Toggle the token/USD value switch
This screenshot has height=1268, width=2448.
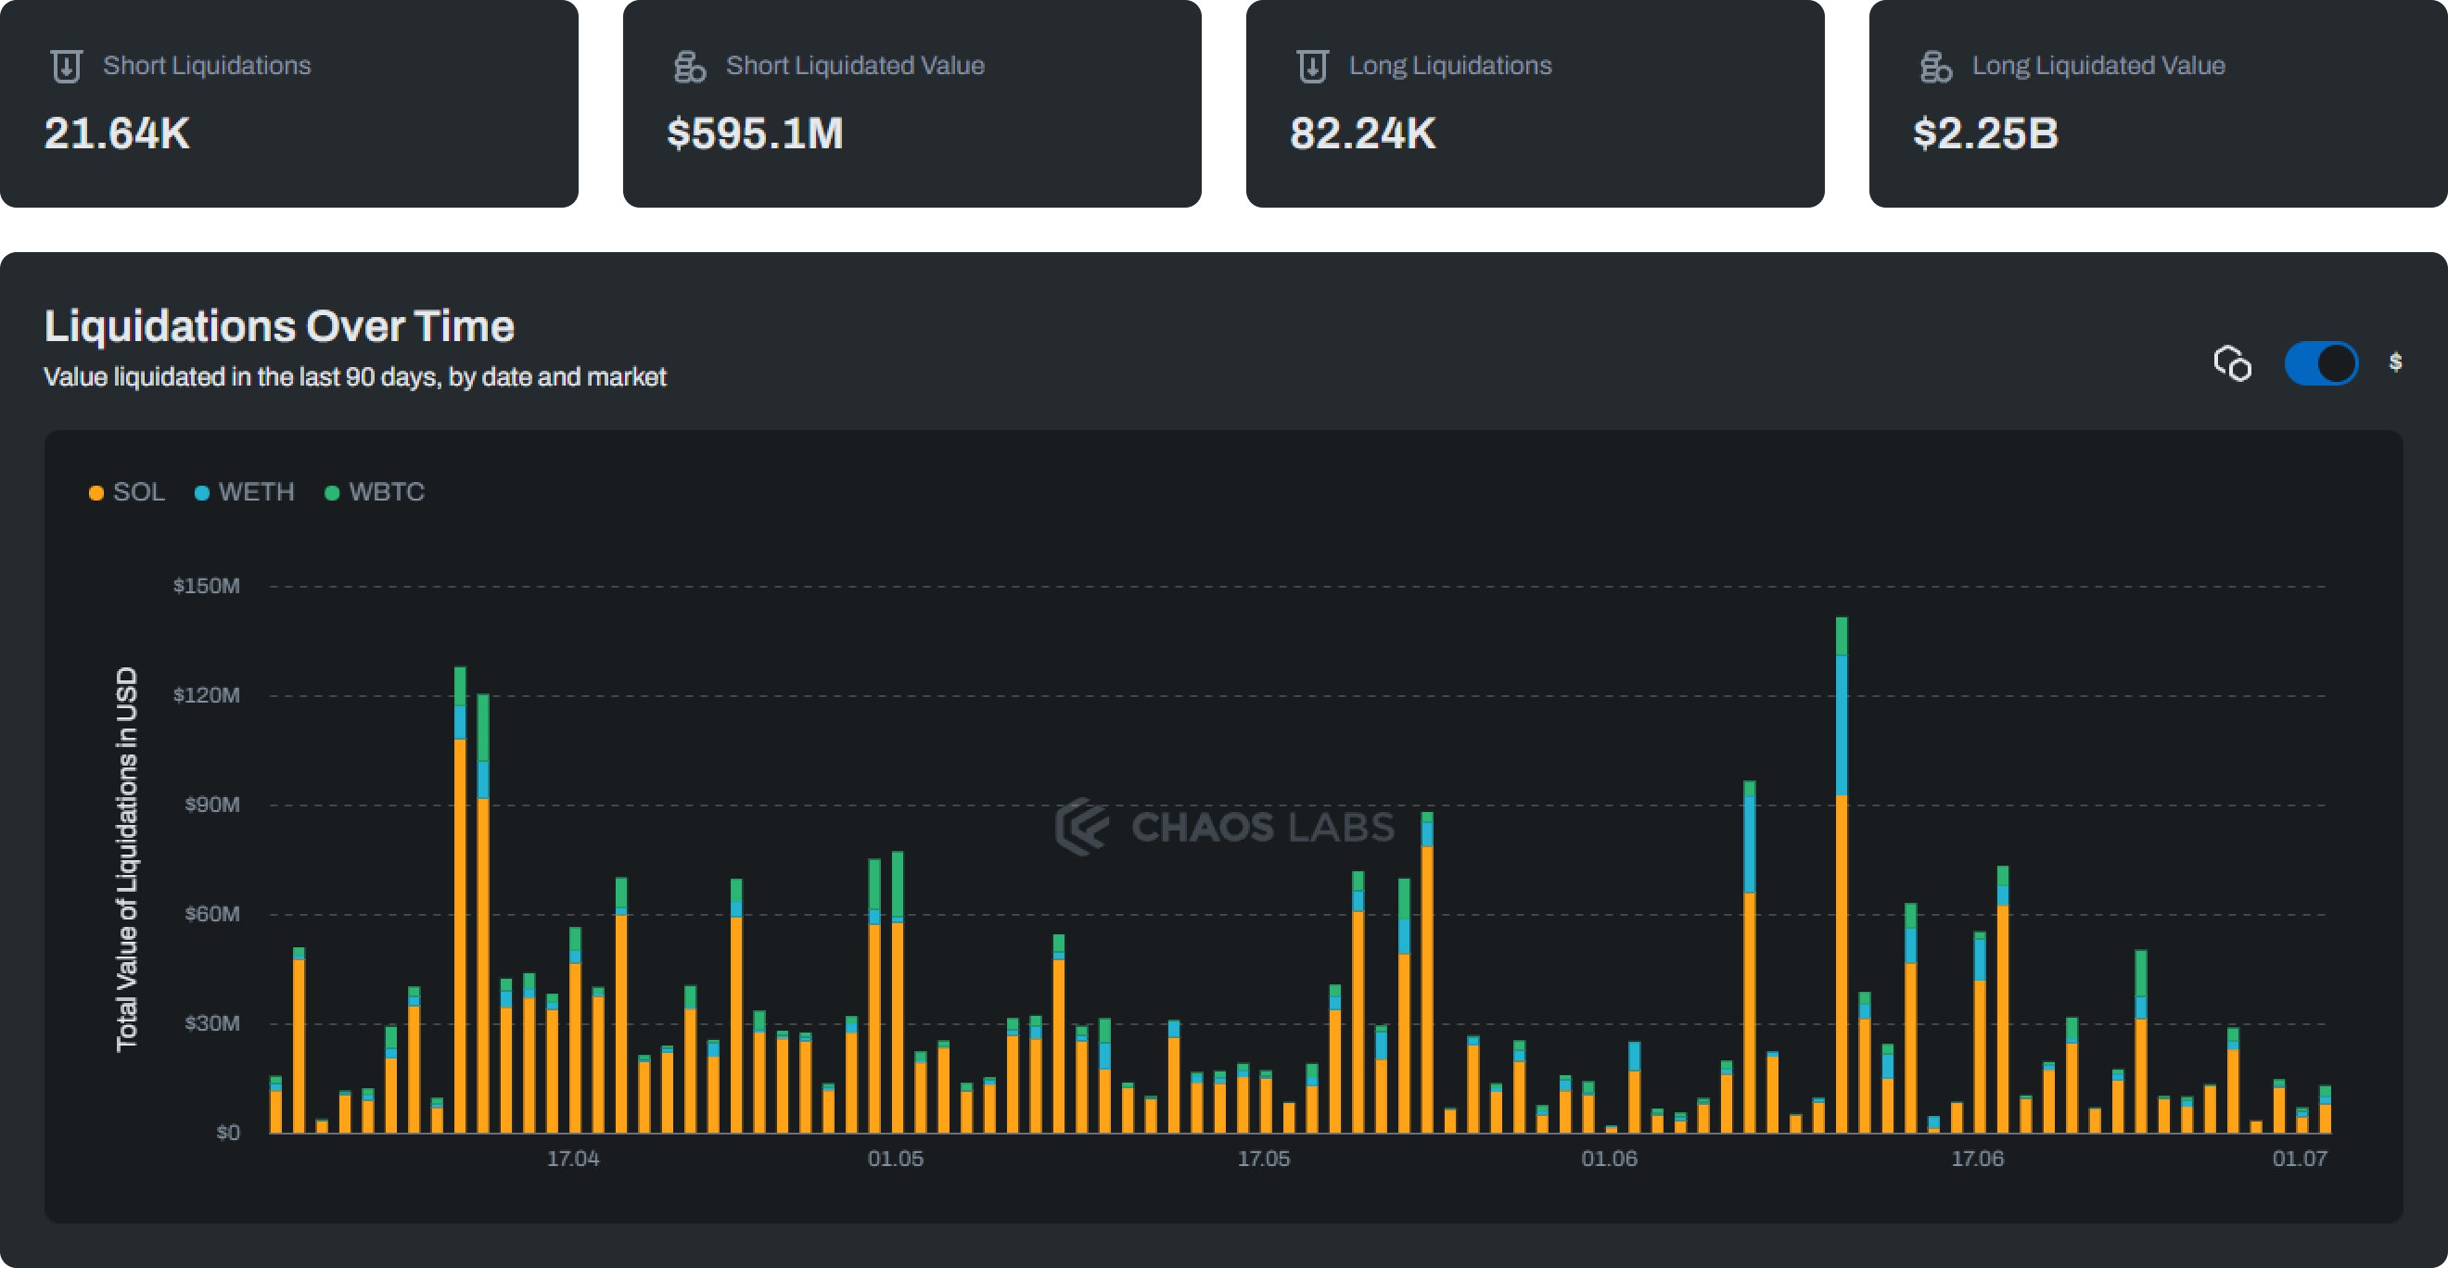point(2321,362)
